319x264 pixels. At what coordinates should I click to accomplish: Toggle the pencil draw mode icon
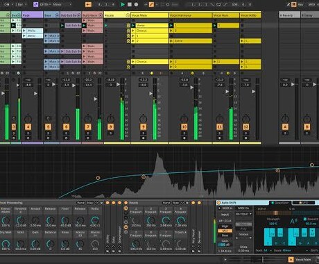(x=288, y=4)
